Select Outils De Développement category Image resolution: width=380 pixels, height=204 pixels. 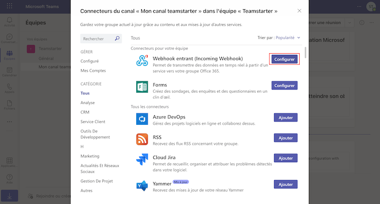pos(95,134)
